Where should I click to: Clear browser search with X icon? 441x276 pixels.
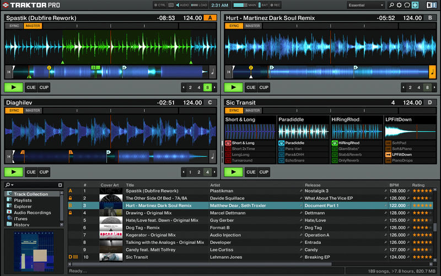pyautogui.click(x=60, y=185)
